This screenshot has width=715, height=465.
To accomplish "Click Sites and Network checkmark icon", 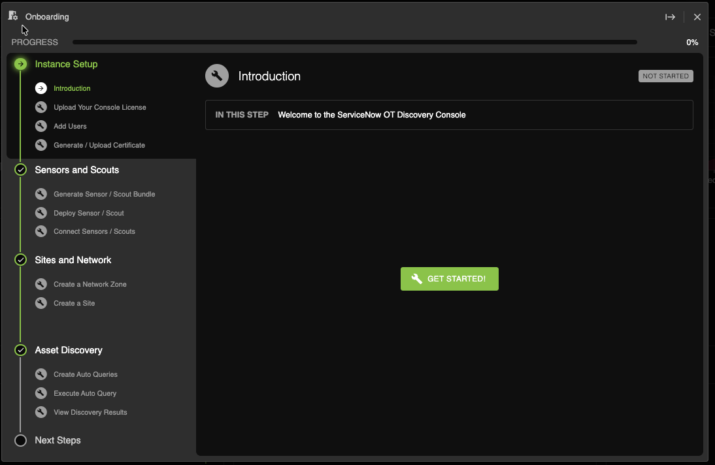I will pos(20,260).
